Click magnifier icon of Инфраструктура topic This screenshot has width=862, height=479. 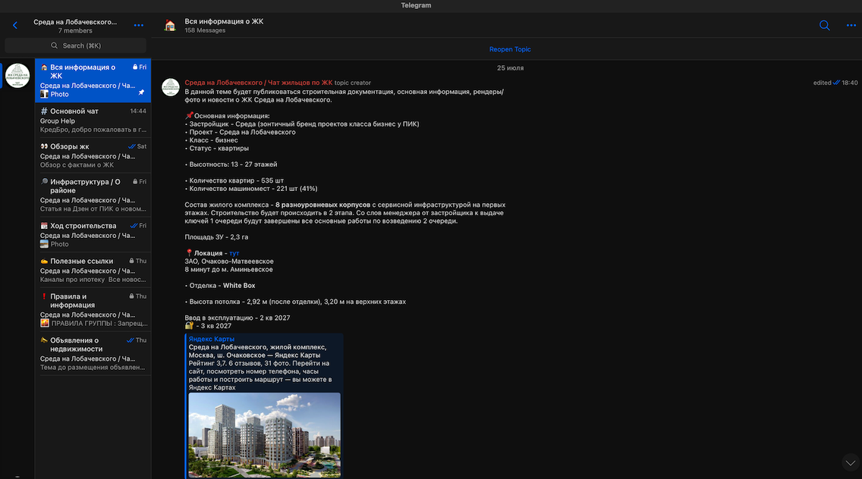point(44,182)
